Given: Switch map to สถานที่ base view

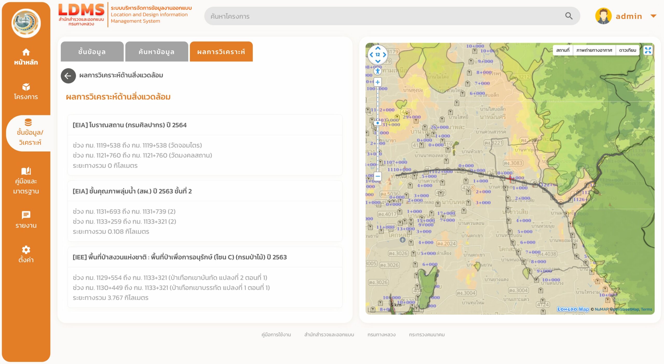Looking at the screenshot, I should (563, 50).
